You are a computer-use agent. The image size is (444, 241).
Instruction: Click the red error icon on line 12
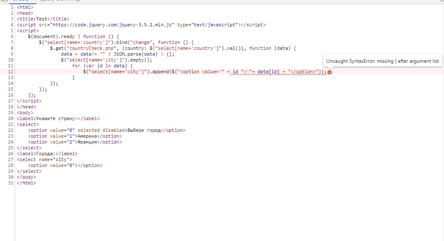click(x=329, y=72)
